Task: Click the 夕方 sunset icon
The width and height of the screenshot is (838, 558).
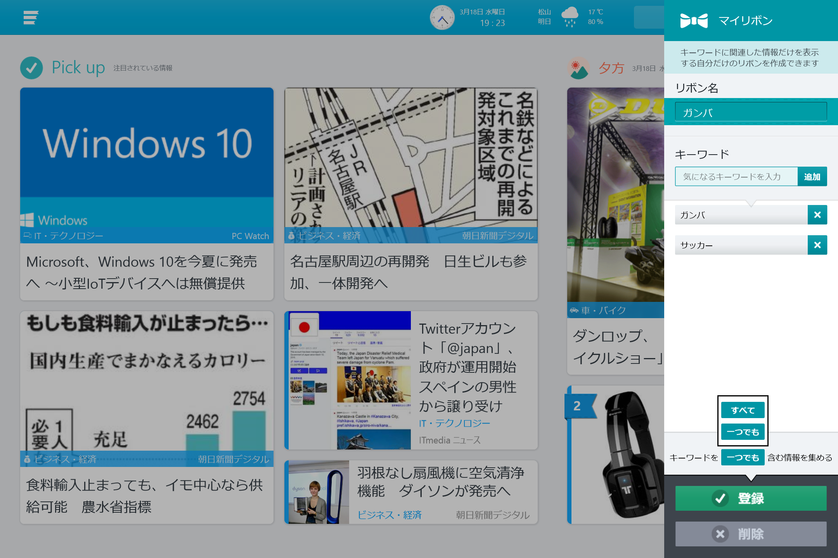Action: (x=578, y=69)
